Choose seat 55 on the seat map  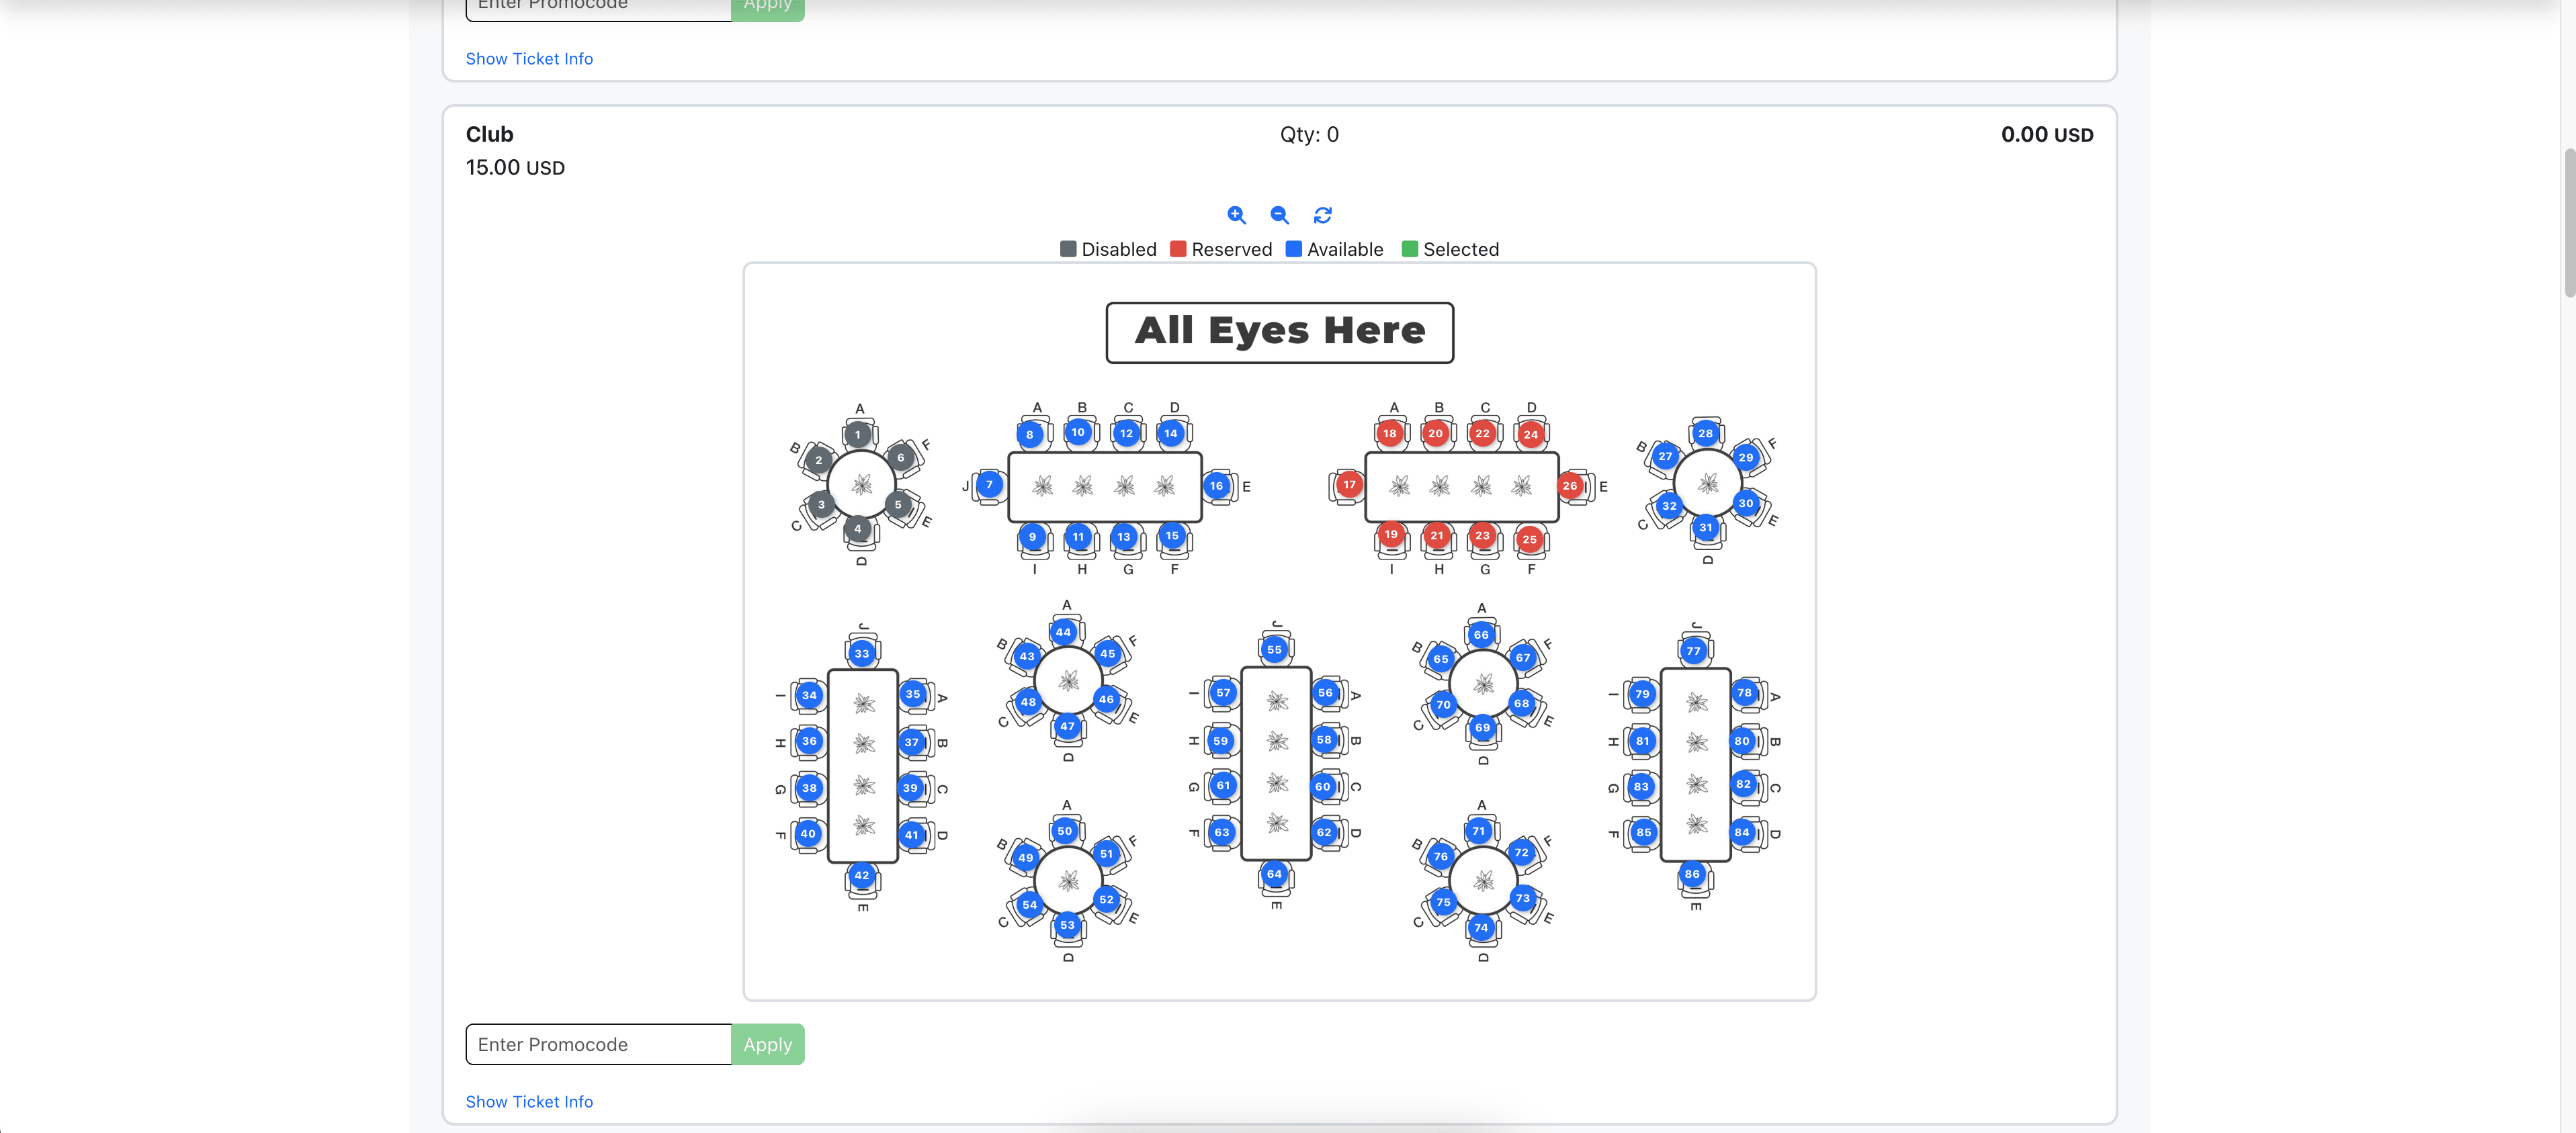coord(1274,649)
